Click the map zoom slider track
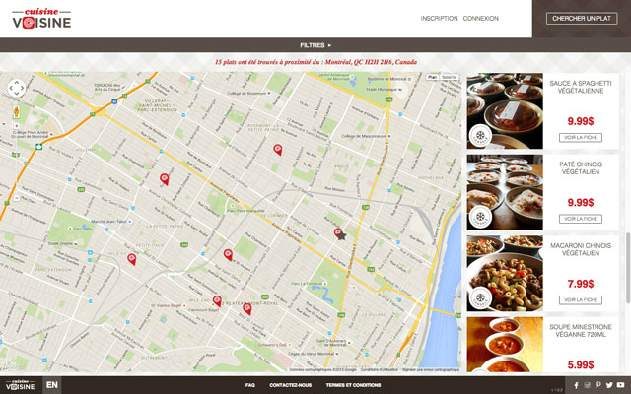 (17, 162)
